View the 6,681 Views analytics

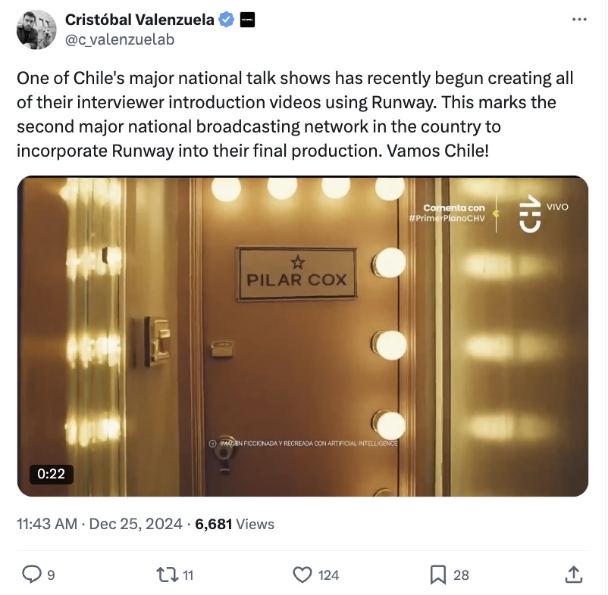click(x=234, y=524)
